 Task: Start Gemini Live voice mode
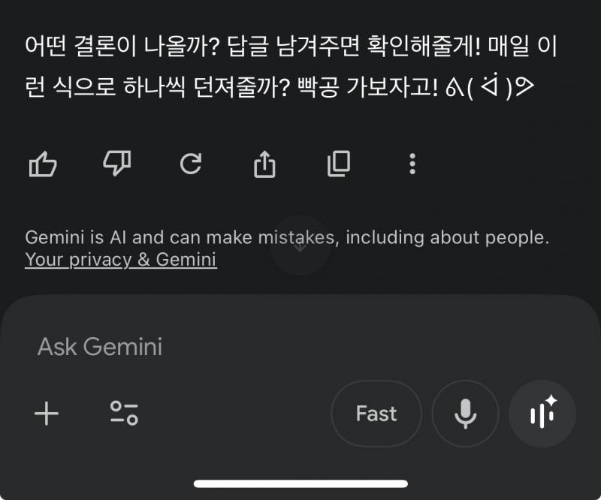pyautogui.click(x=542, y=414)
